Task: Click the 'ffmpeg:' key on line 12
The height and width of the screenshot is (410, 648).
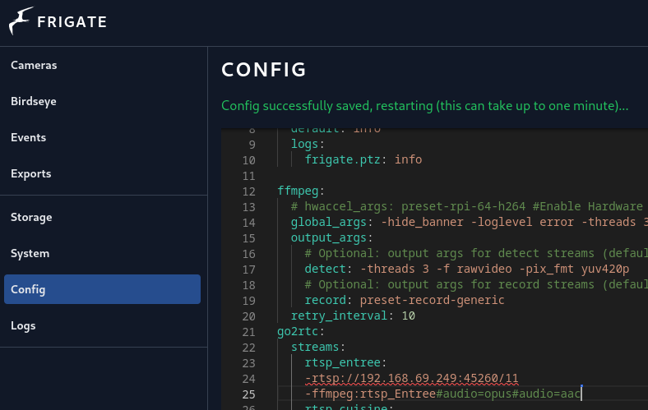Action: (x=301, y=191)
